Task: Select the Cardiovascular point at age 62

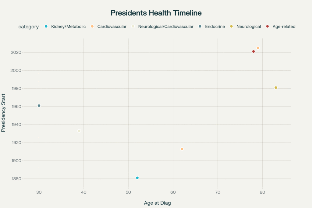Action: 182,149
